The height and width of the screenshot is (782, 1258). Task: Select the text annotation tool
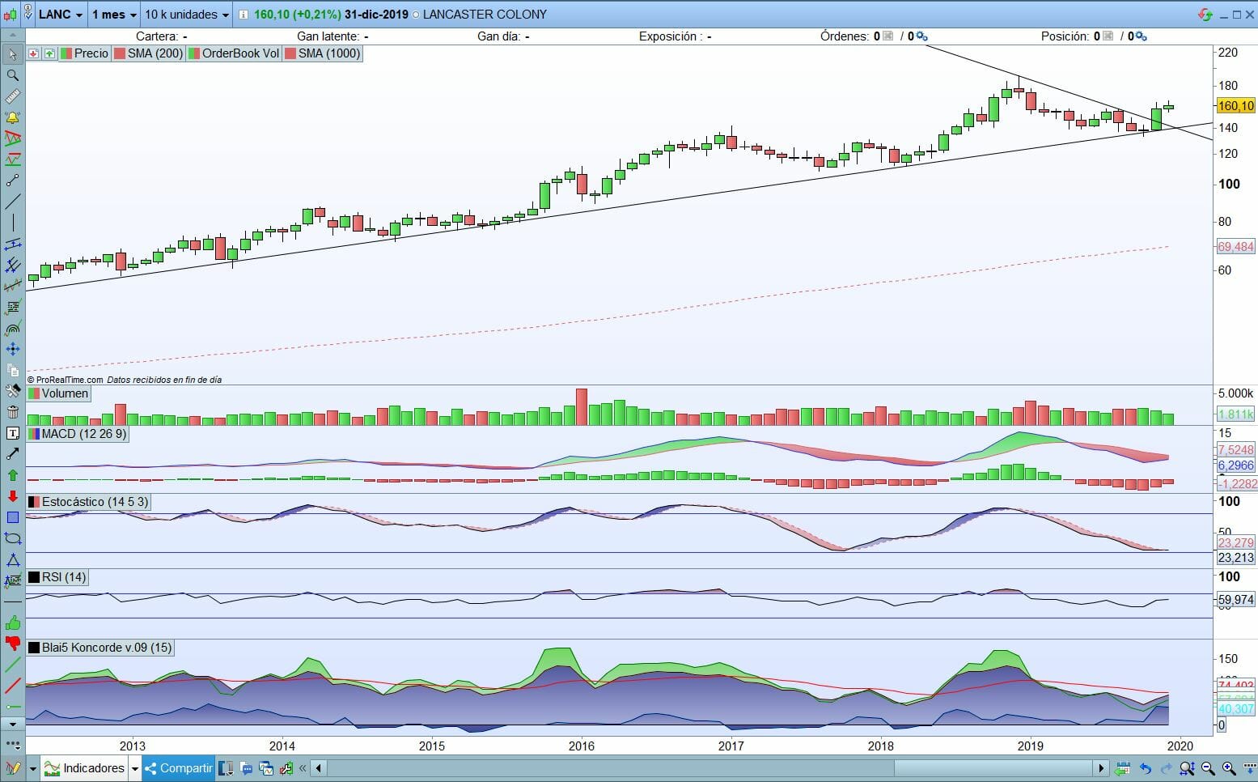(12, 433)
